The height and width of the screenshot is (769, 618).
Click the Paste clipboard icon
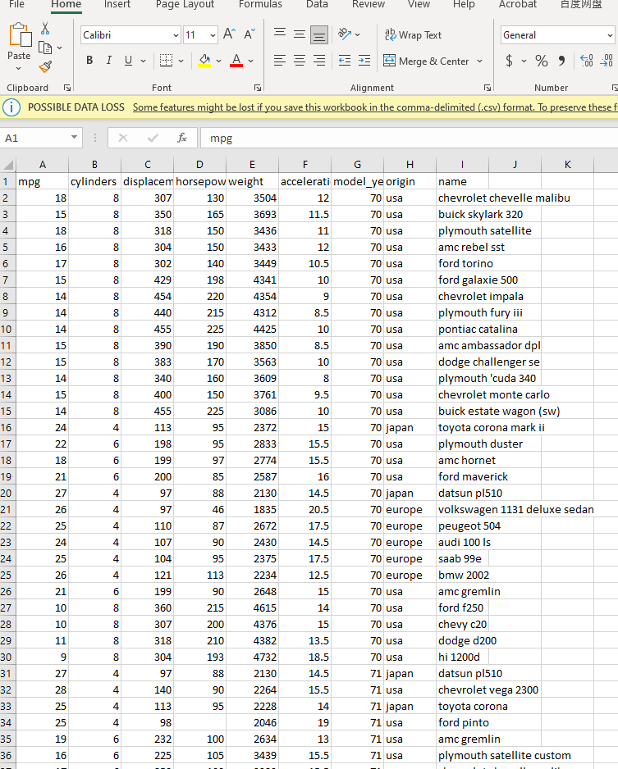tap(20, 35)
